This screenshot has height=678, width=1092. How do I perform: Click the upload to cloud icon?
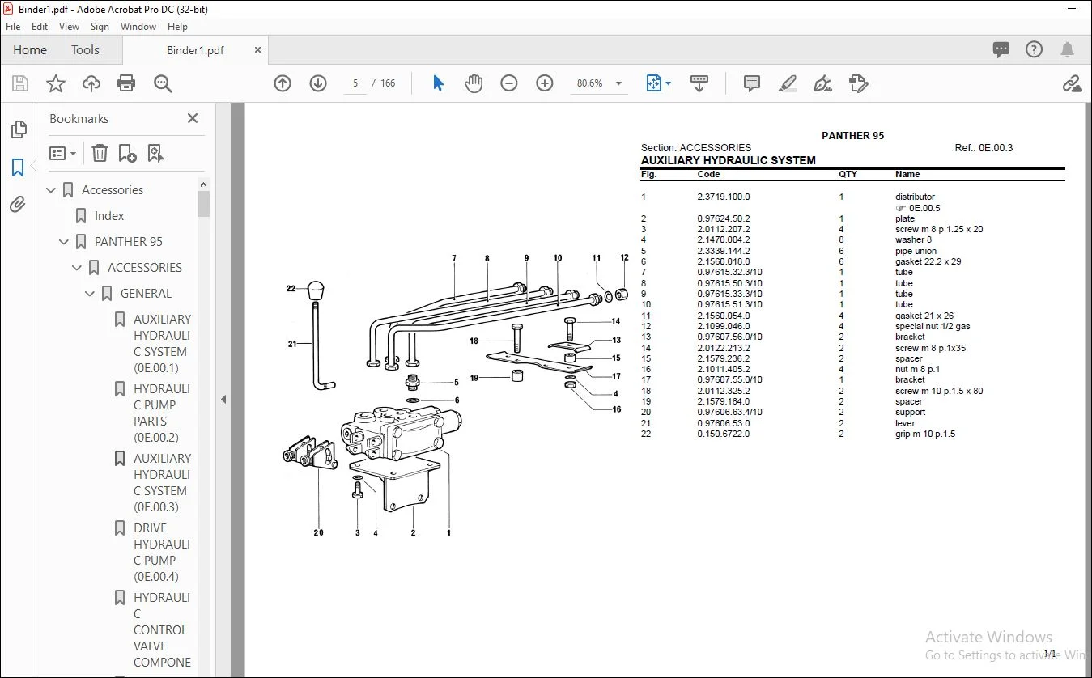tap(91, 83)
